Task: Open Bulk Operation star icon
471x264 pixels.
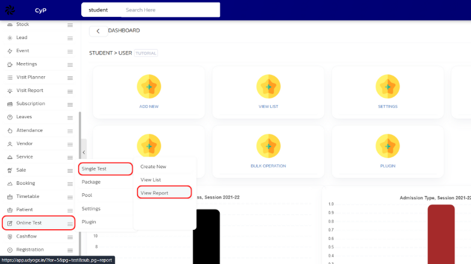Action: 268,146
